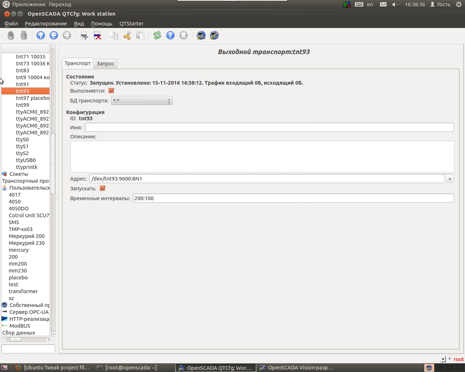The width and height of the screenshot is (465, 372).
Task: Toggle the Запускать checkbox
Action: pyautogui.click(x=102, y=188)
